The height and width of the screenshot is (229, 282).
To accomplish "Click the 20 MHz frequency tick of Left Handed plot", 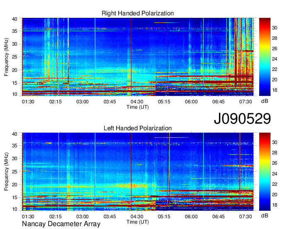I will [x=15, y=185].
